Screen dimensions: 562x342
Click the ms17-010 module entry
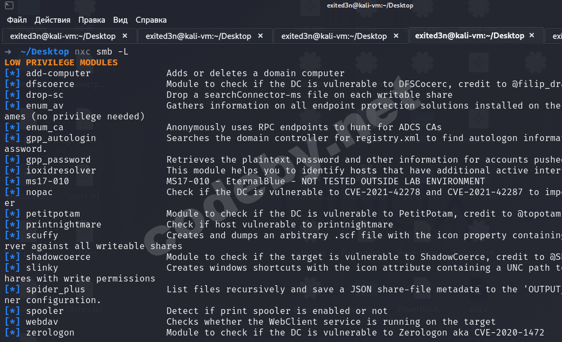48,181
